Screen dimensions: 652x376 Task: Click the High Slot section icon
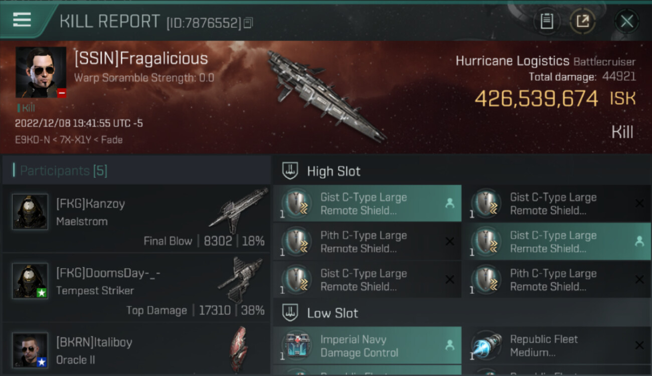(290, 171)
